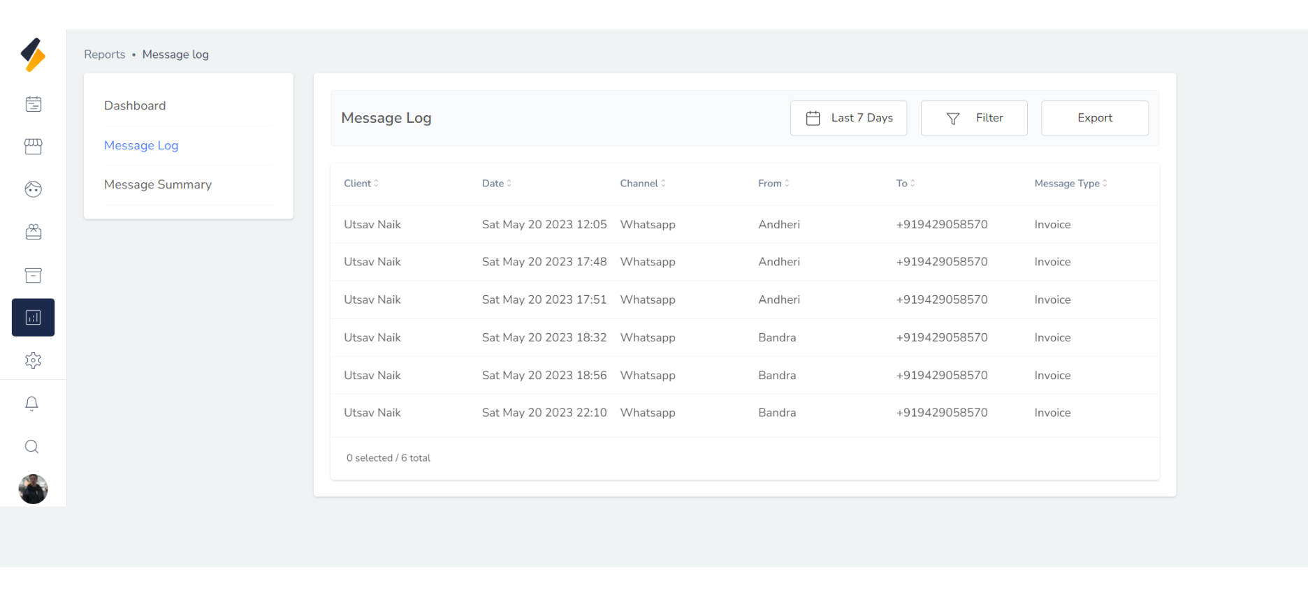Click the face icon for clients
Screen dimensions: 1308x597
pos(33,189)
